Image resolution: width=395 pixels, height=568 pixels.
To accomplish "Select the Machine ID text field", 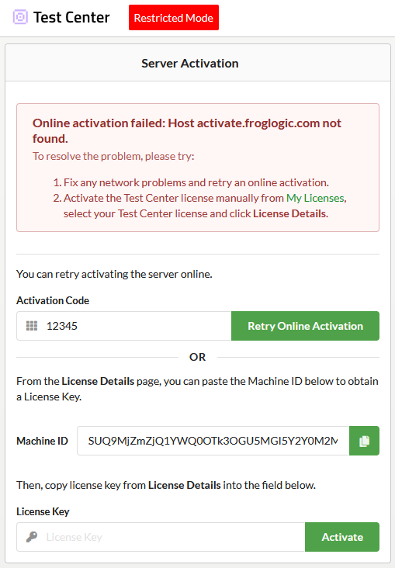I will pos(213,441).
